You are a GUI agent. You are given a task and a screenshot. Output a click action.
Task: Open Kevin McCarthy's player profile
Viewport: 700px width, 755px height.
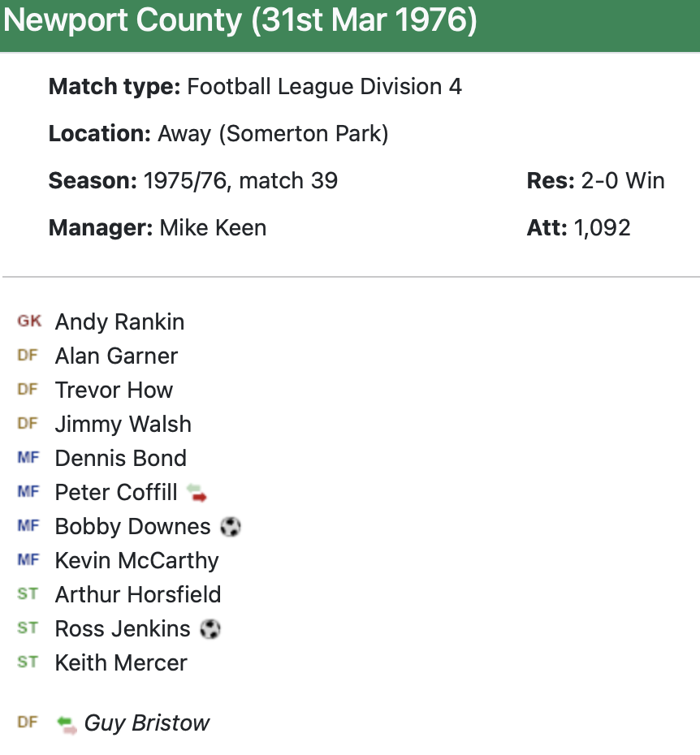136,561
